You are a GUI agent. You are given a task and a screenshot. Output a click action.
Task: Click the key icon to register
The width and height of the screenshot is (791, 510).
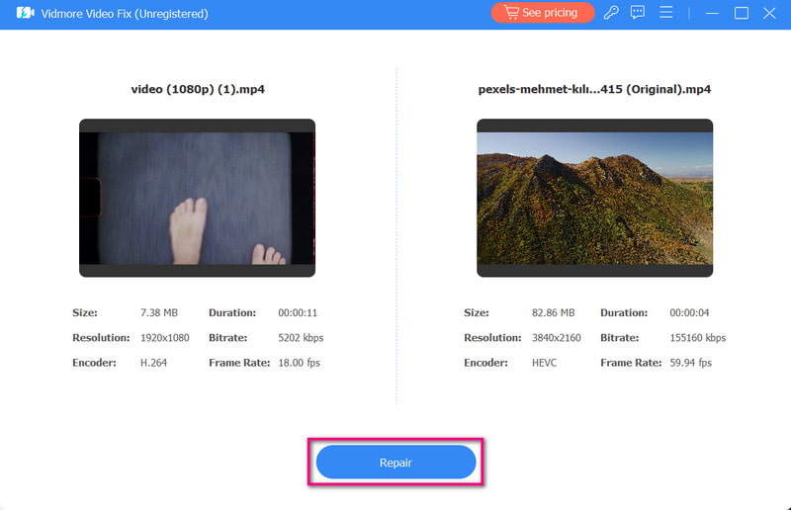point(612,13)
